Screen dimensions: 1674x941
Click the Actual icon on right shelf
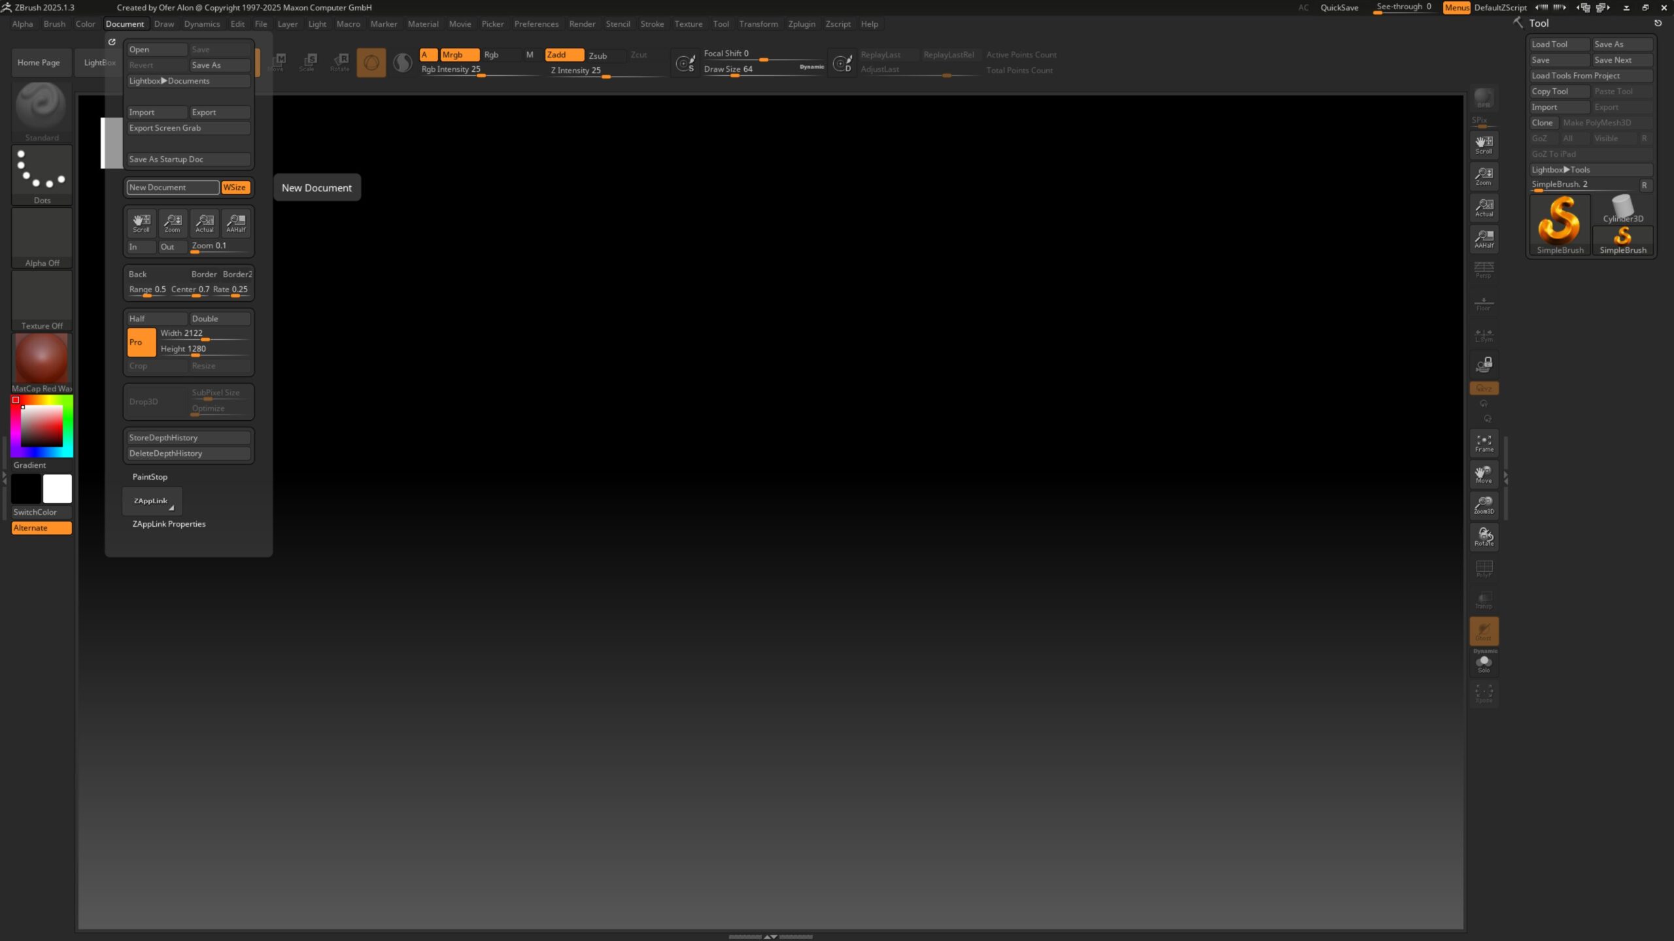(1484, 208)
